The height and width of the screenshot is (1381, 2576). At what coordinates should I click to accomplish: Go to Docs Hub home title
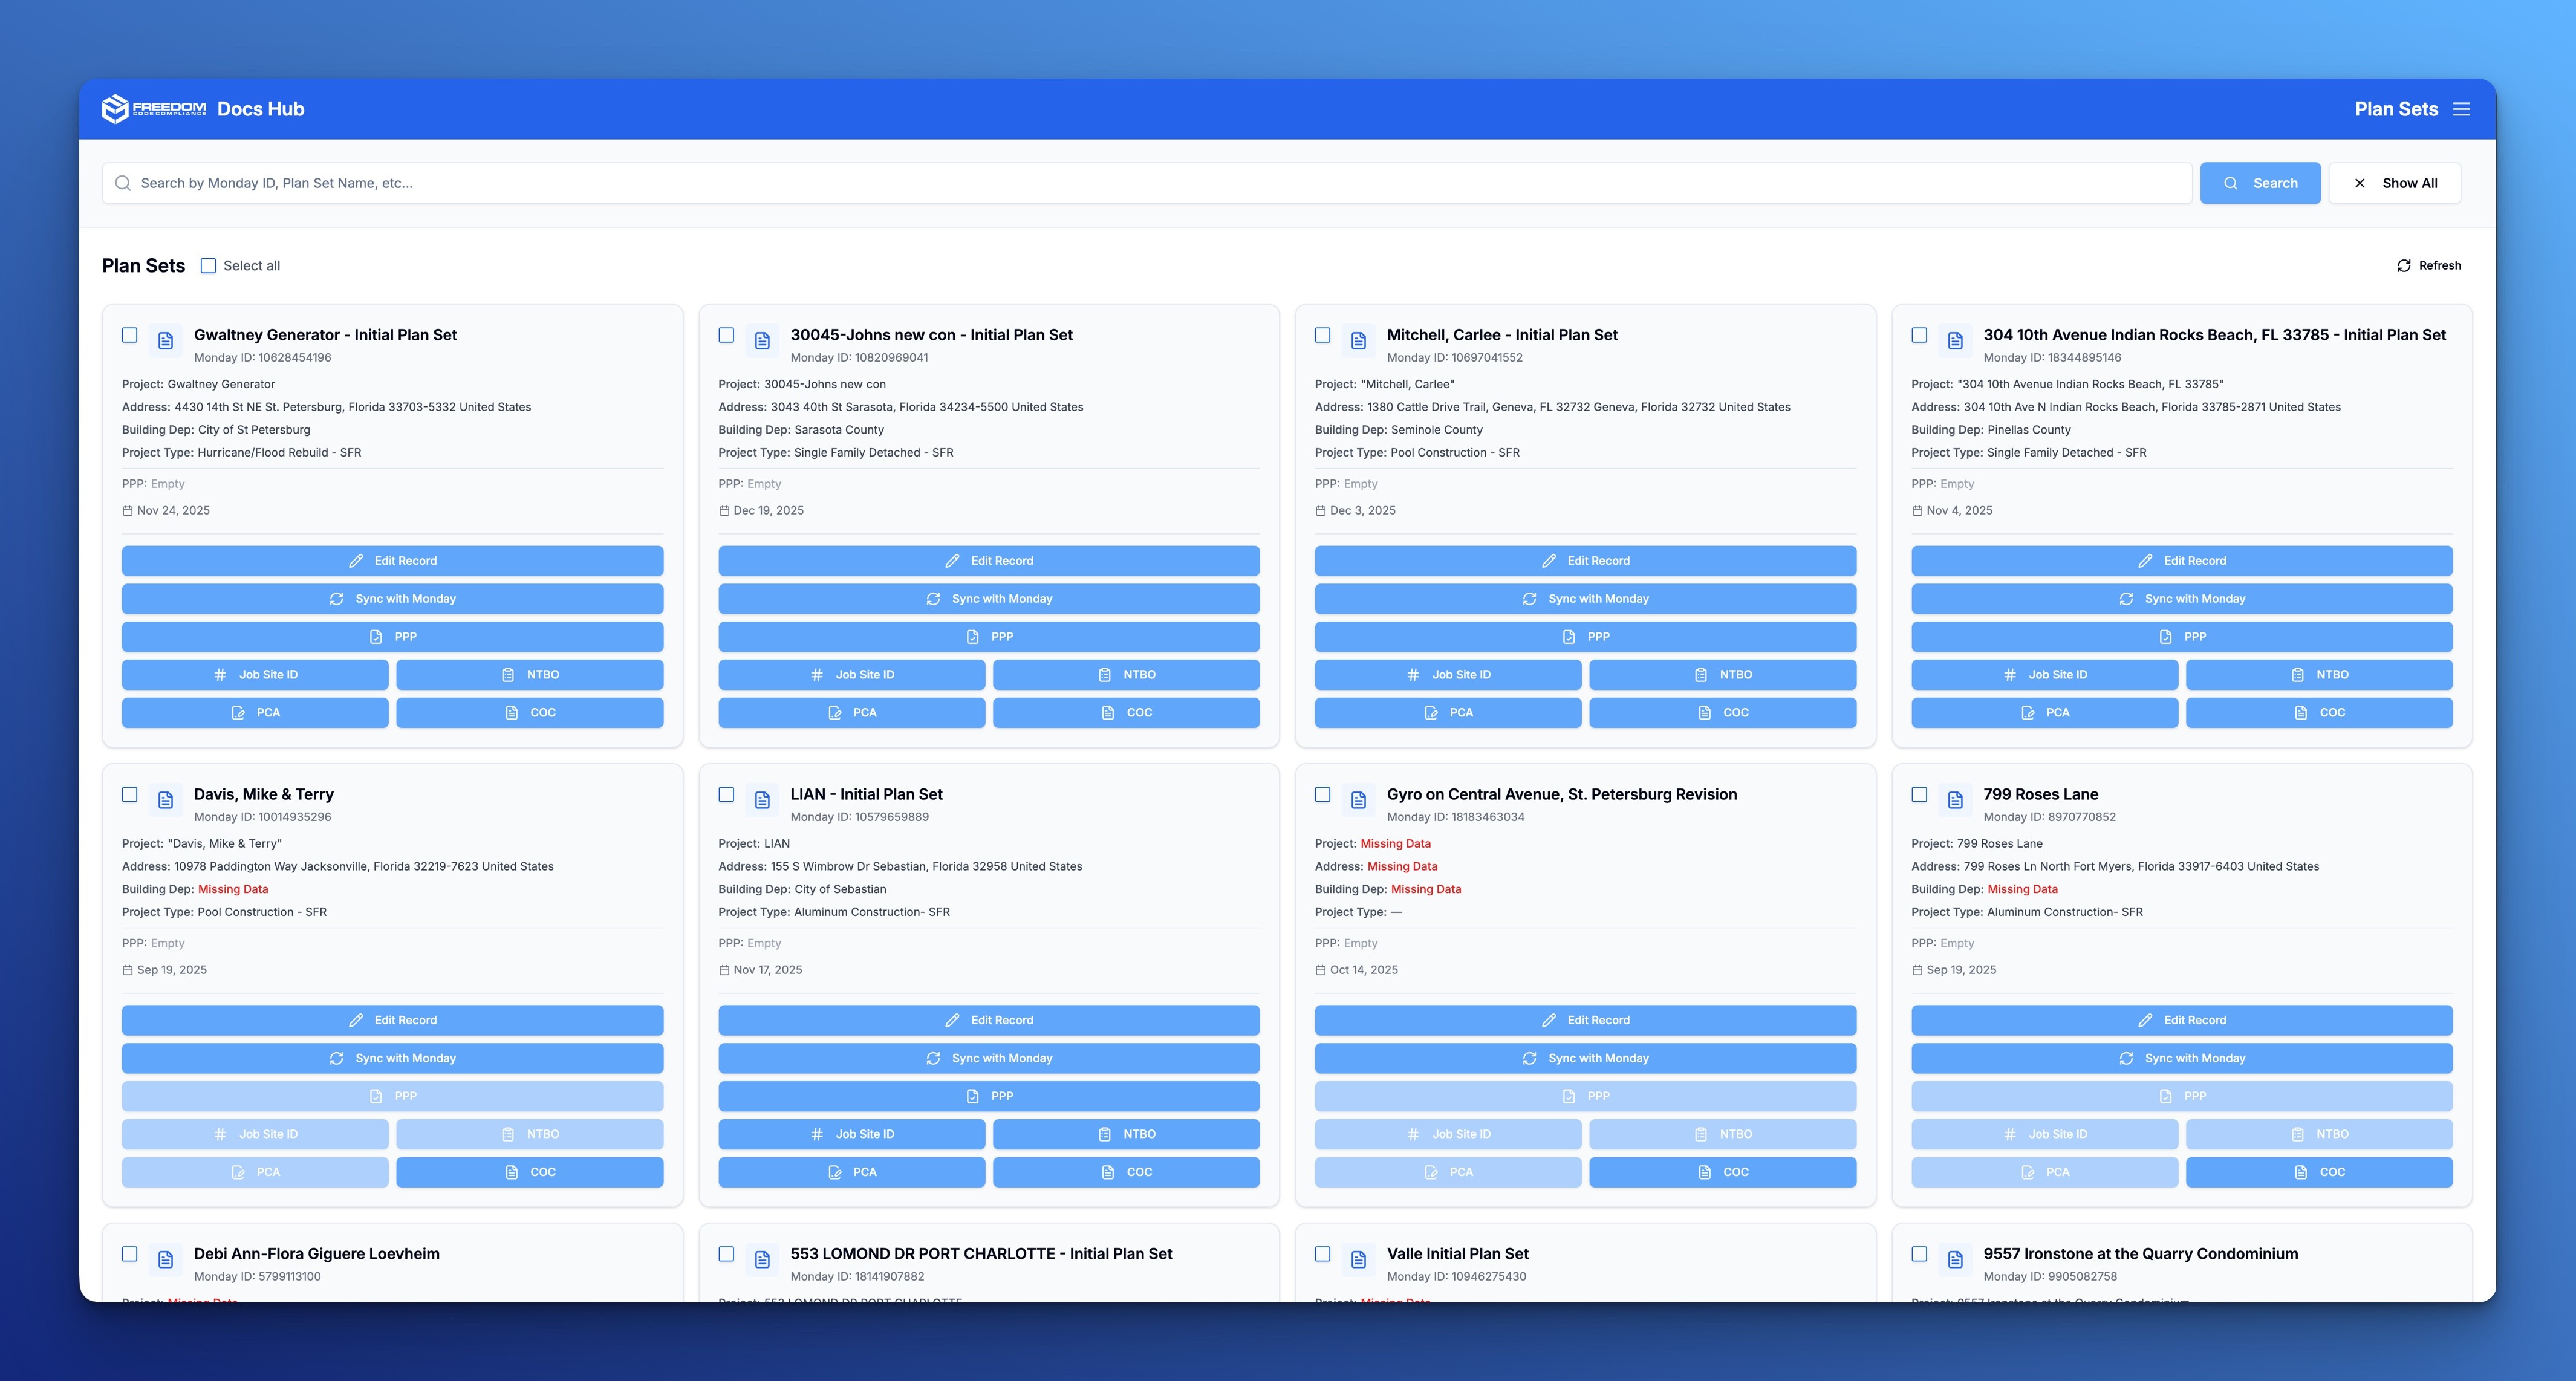tap(260, 109)
